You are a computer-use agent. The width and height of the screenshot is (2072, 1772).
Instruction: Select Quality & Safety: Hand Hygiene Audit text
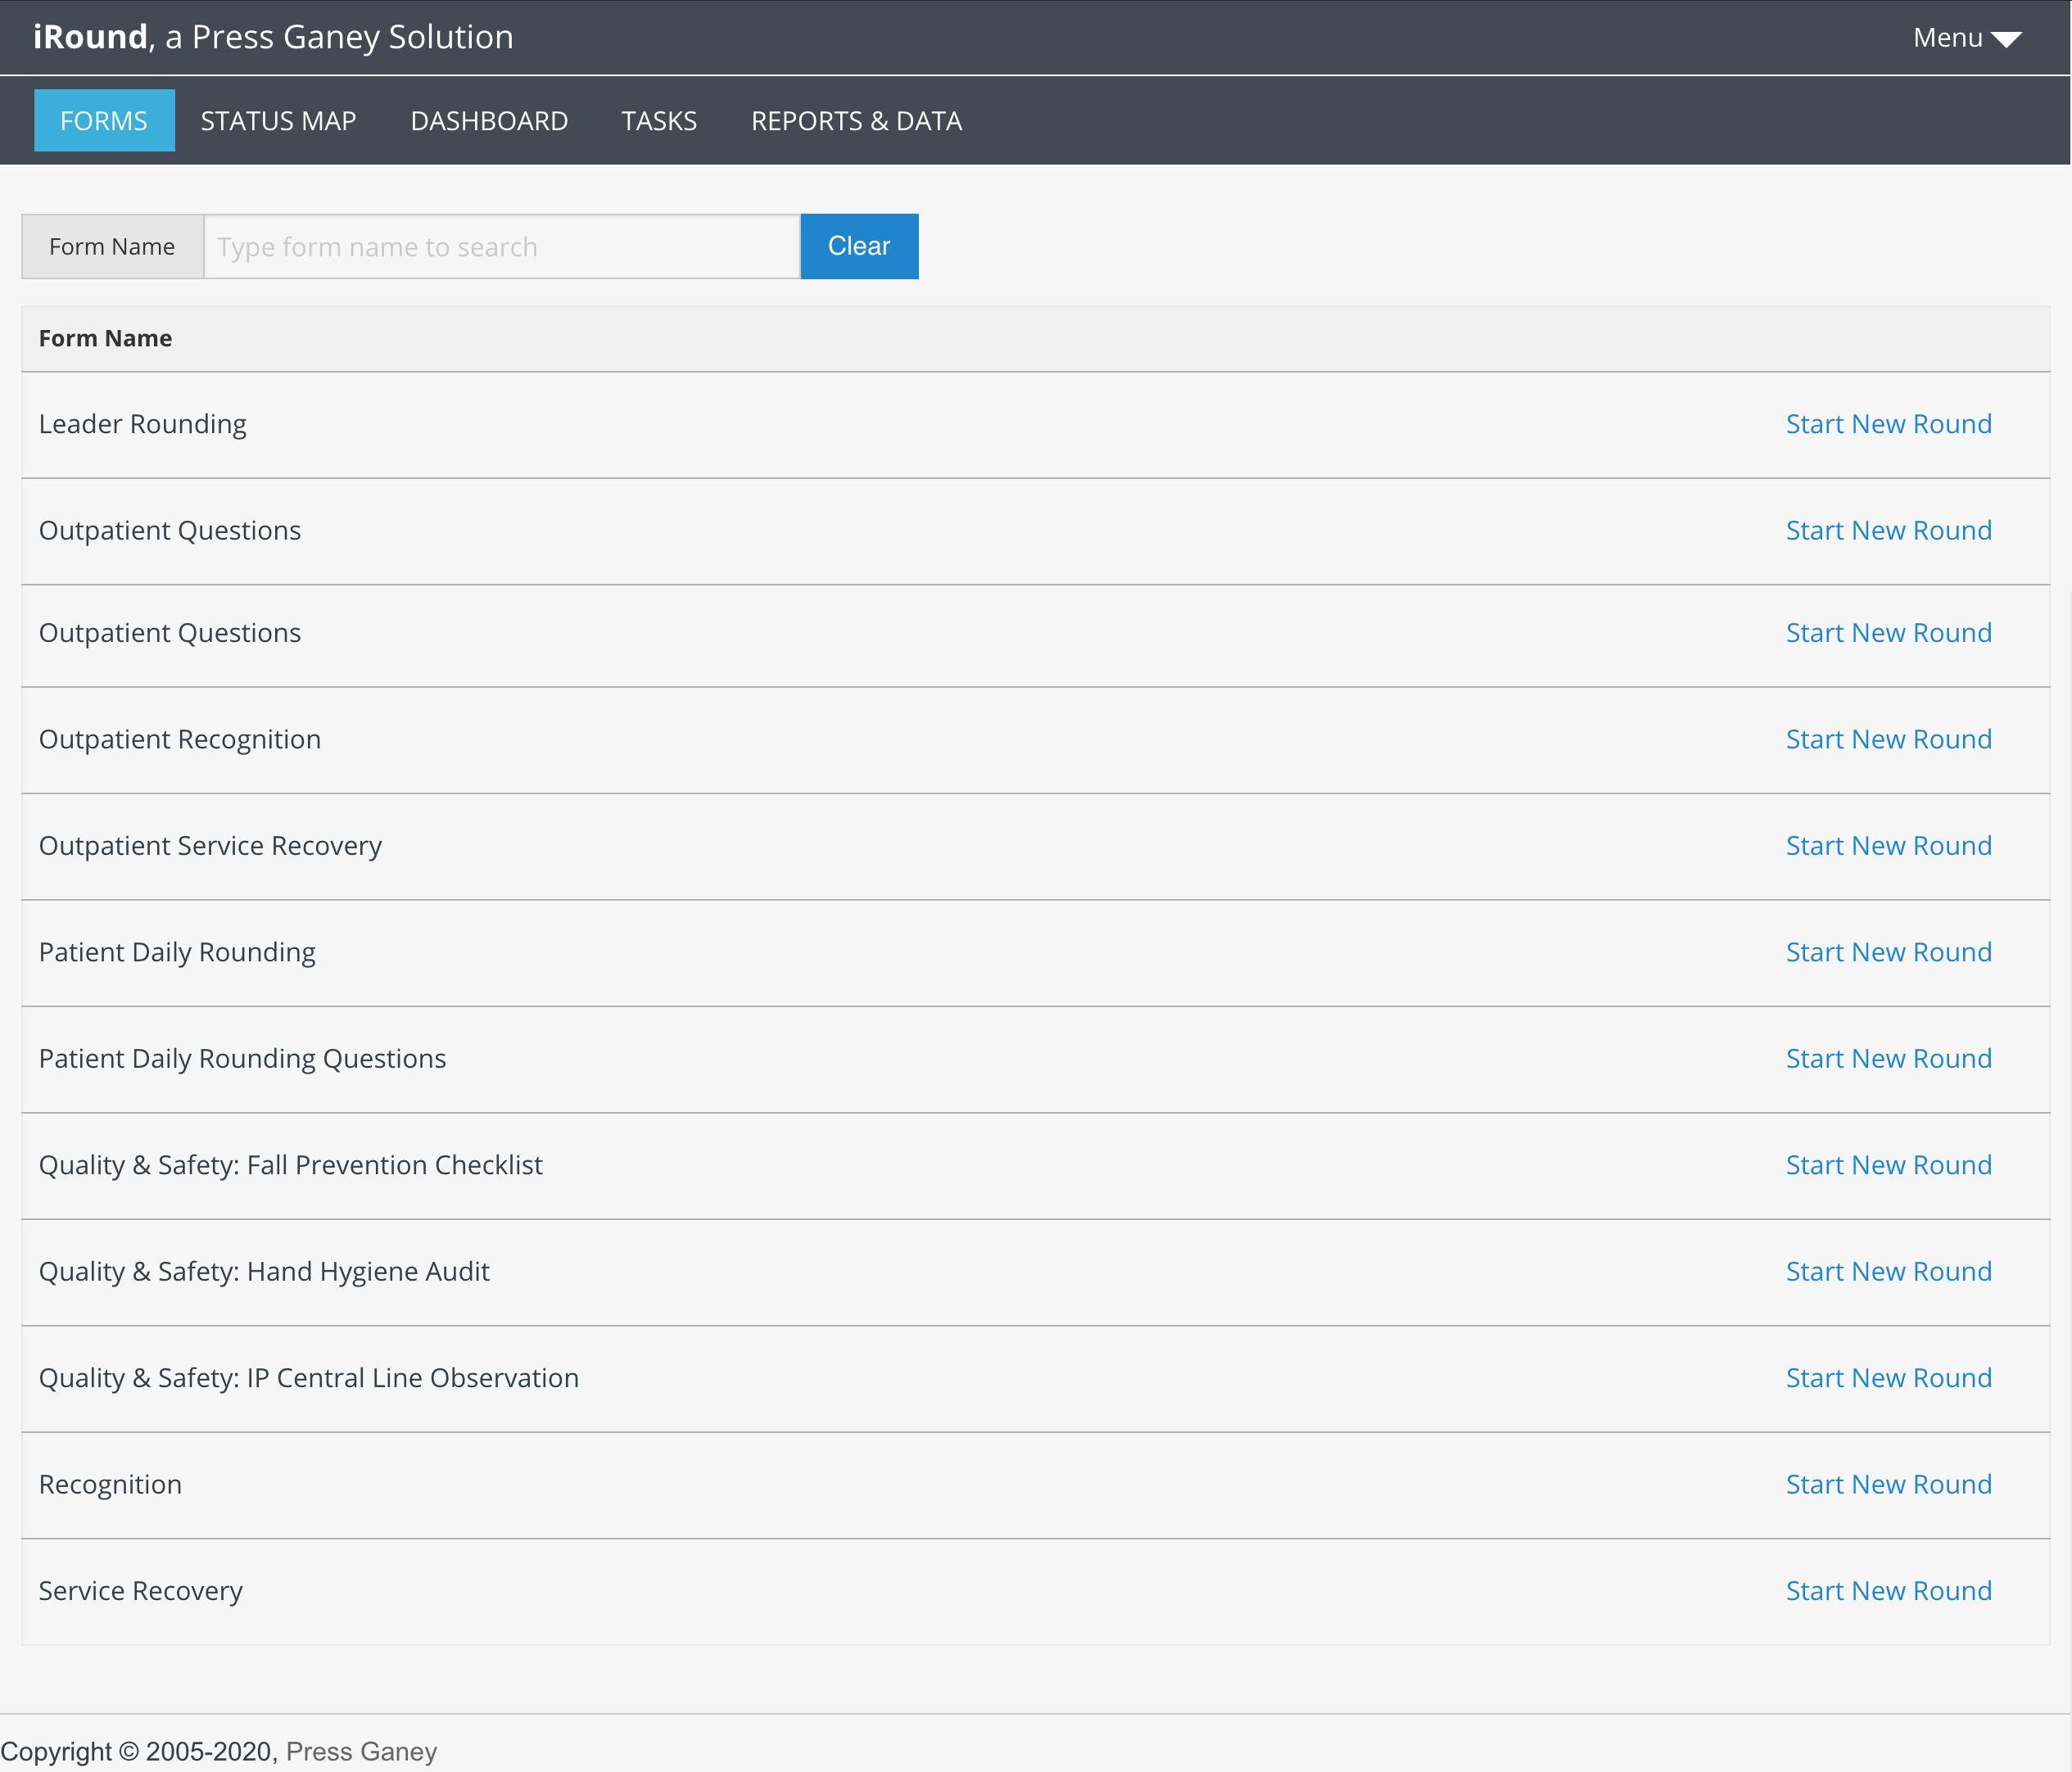point(264,1273)
